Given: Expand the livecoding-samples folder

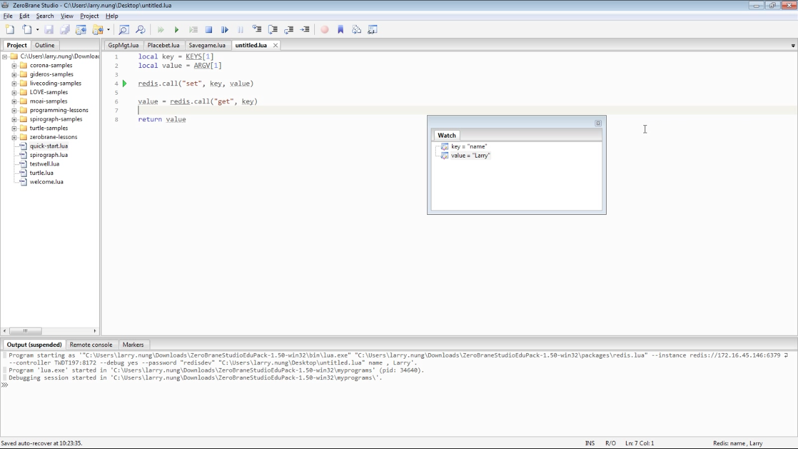Looking at the screenshot, I should point(14,83).
